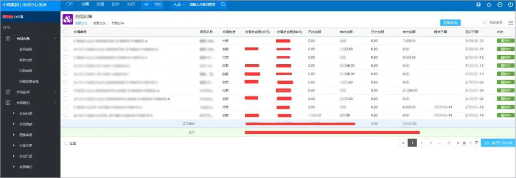Click the 小鸭集团 协同办公系统 logo title

(25, 5)
